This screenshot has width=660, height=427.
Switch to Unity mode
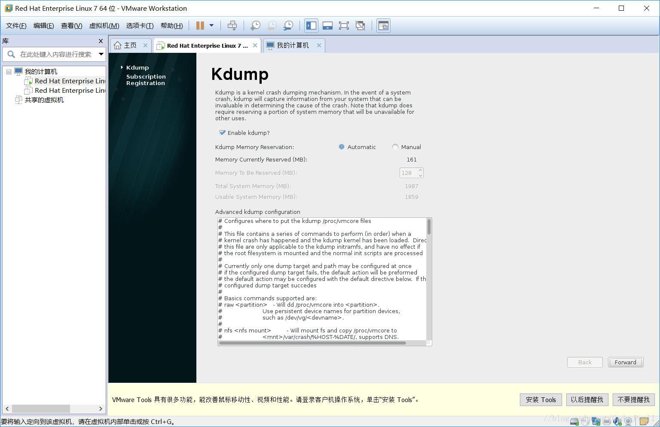point(361,26)
